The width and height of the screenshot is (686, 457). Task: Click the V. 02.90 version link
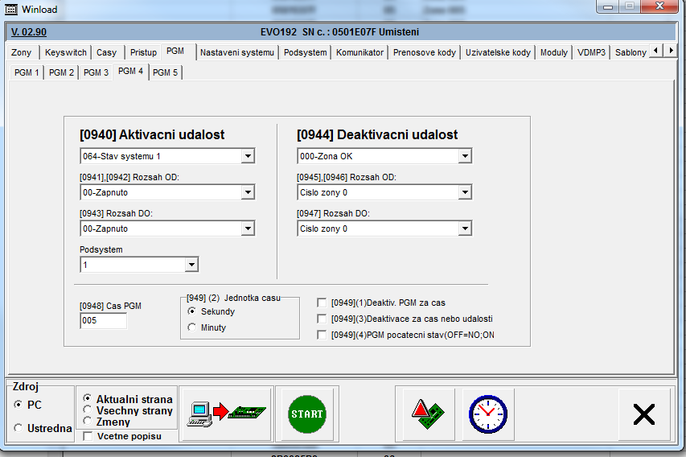[29, 32]
